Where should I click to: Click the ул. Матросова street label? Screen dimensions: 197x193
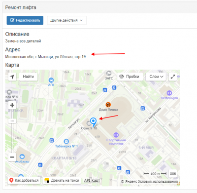click(x=153, y=115)
